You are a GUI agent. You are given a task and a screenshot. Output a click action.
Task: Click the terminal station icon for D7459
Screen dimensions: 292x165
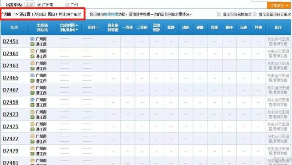tap(32, 105)
